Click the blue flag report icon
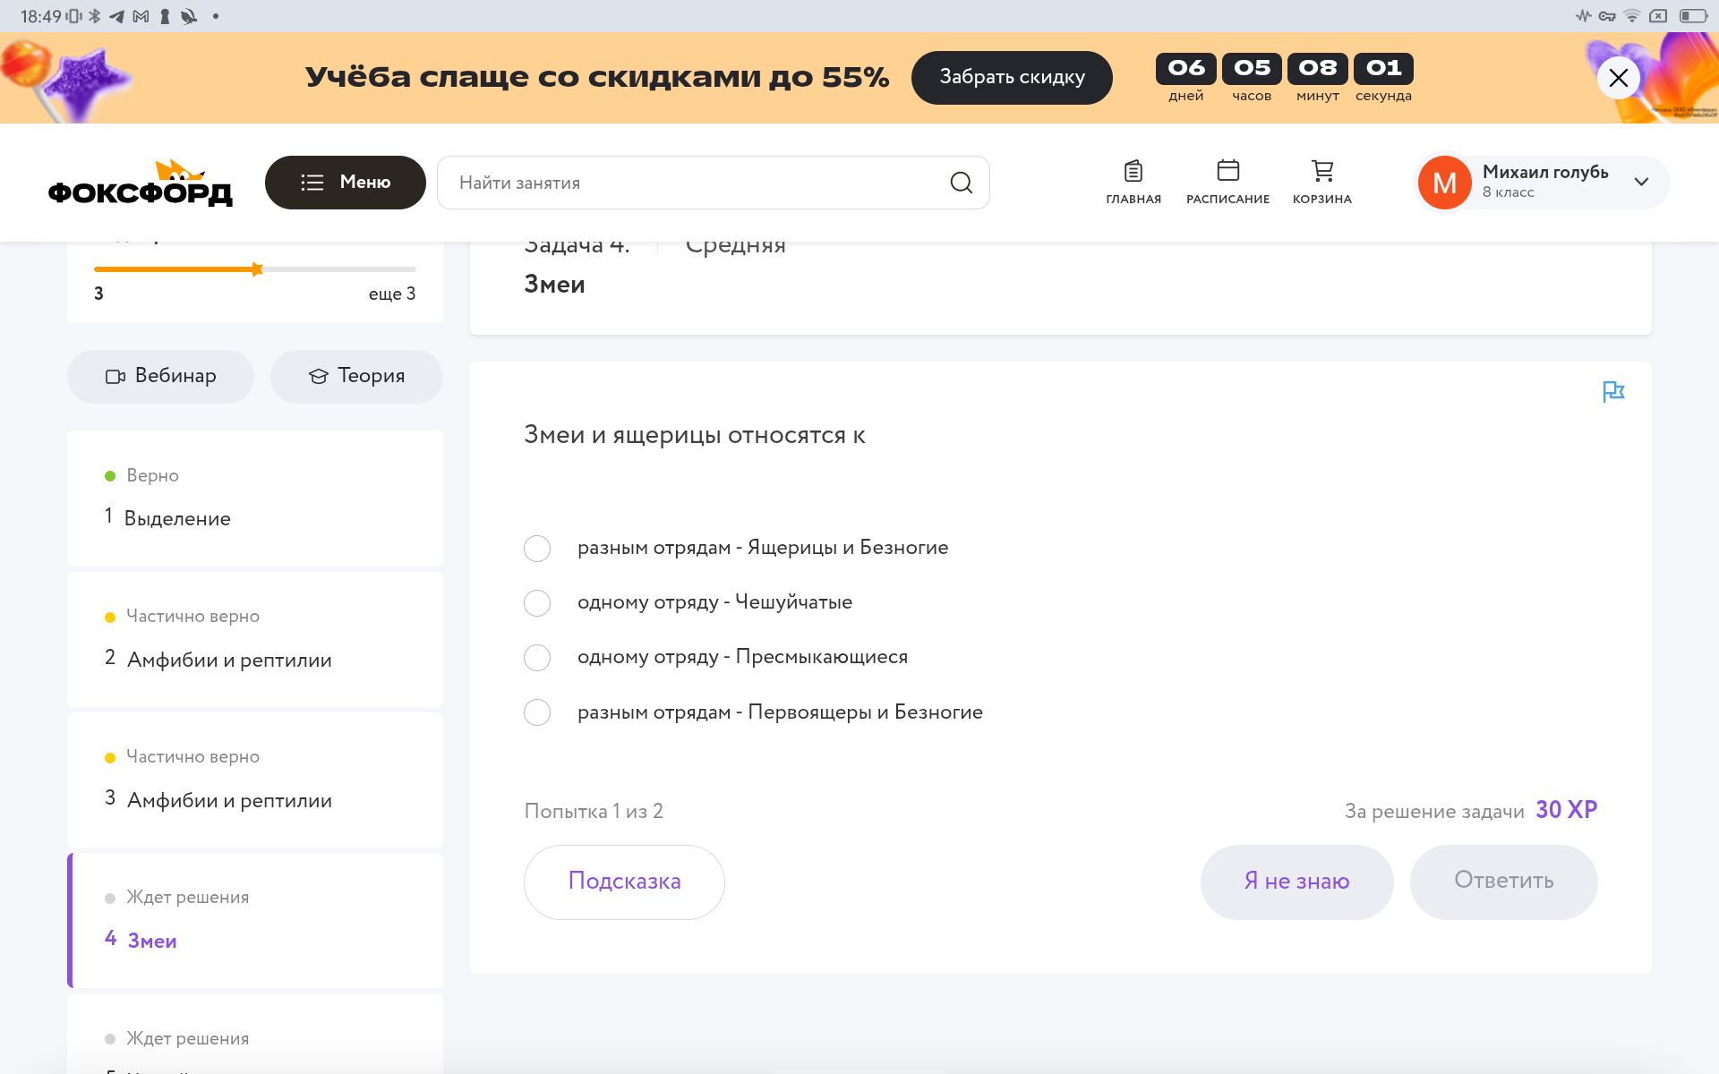The image size is (1719, 1074). (1613, 392)
